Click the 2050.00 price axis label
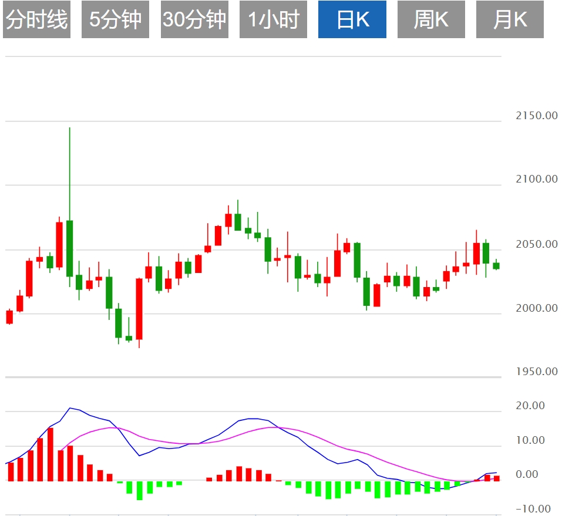 click(537, 244)
